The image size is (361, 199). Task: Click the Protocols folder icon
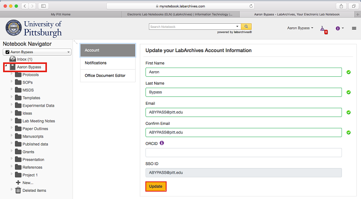pos(18,75)
